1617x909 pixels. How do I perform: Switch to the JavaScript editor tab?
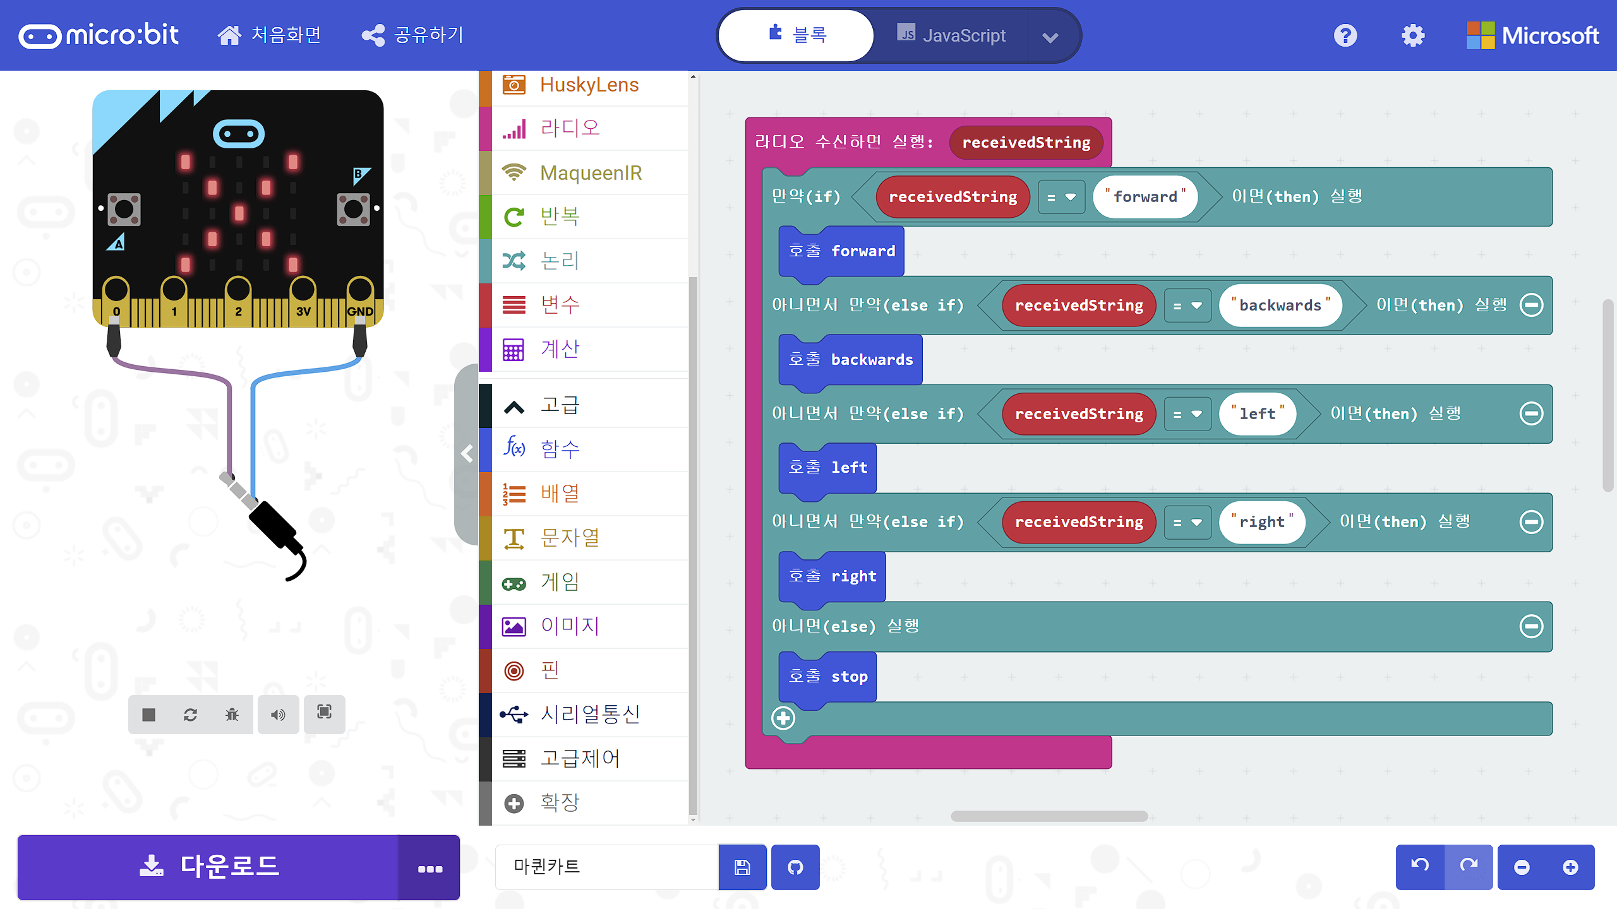951,35
